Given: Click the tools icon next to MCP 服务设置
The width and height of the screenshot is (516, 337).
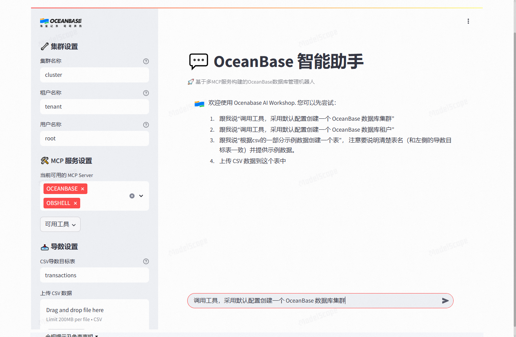Looking at the screenshot, I should tap(44, 160).
